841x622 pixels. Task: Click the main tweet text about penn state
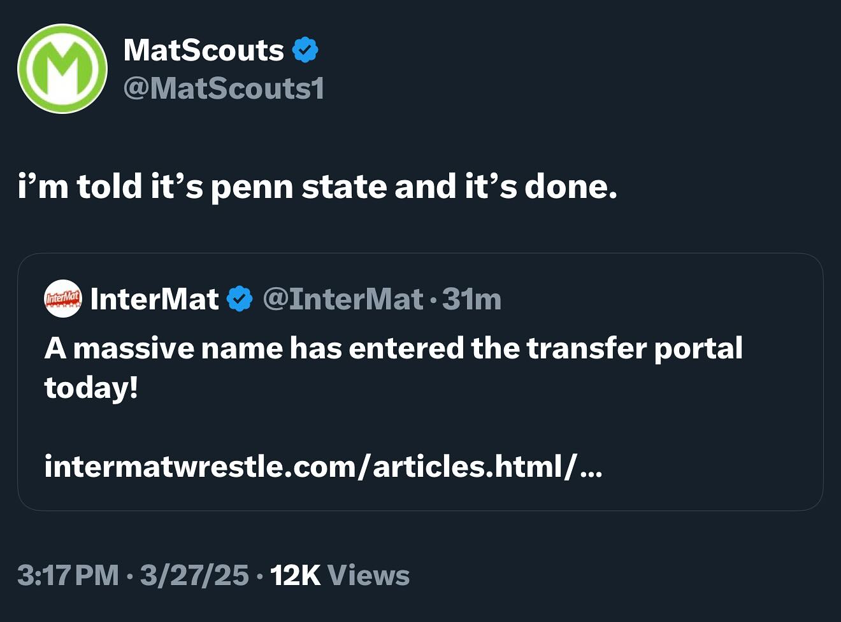pyautogui.click(x=317, y=187)
